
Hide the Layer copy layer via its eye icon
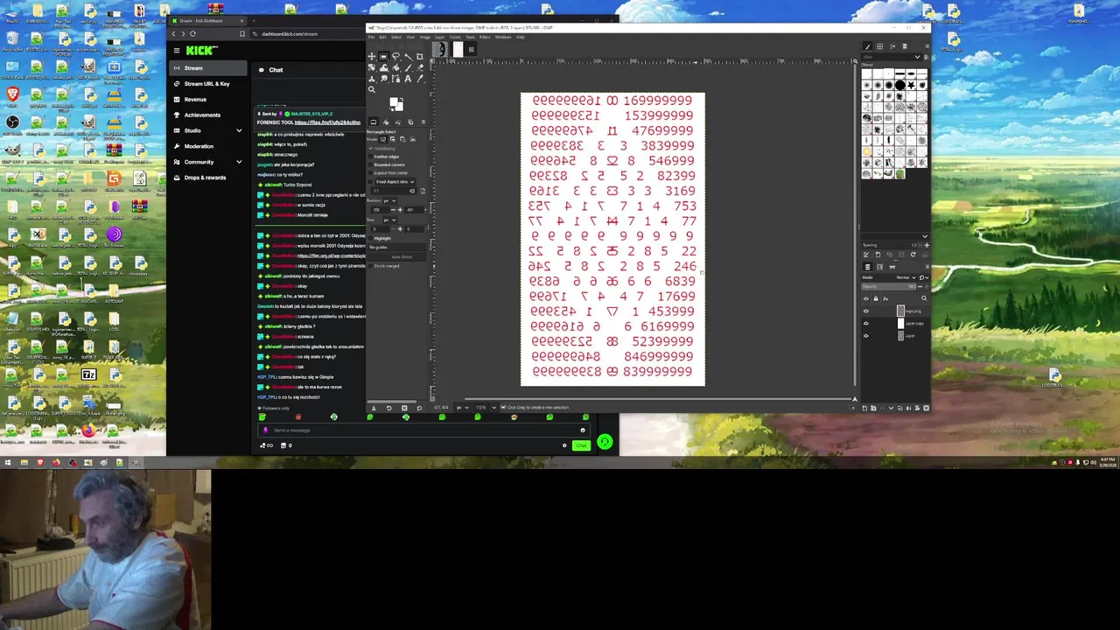click(x=866, y=324)
